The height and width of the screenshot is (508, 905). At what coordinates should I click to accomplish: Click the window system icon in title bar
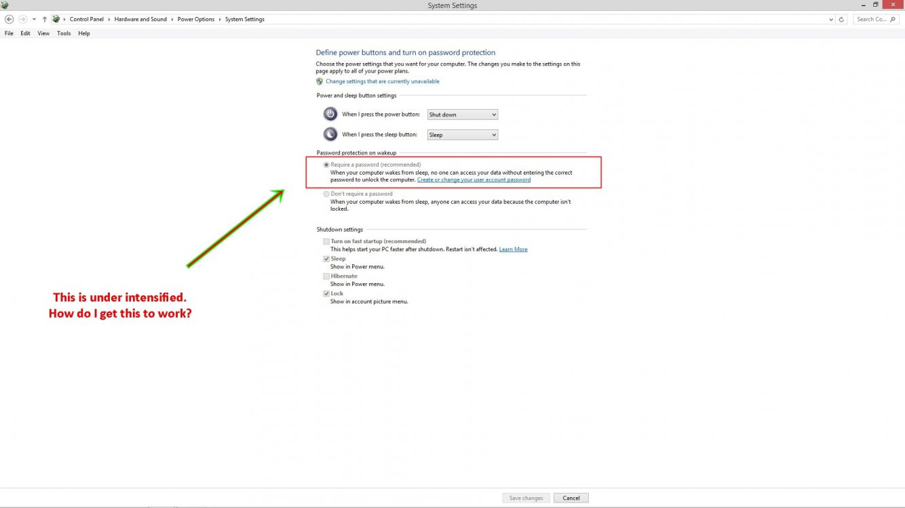pyautogui.click(x=4, y=5)
